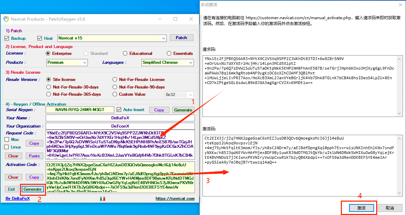Clear the Activation Code field
406x215 pixels.
coord(13,177)
